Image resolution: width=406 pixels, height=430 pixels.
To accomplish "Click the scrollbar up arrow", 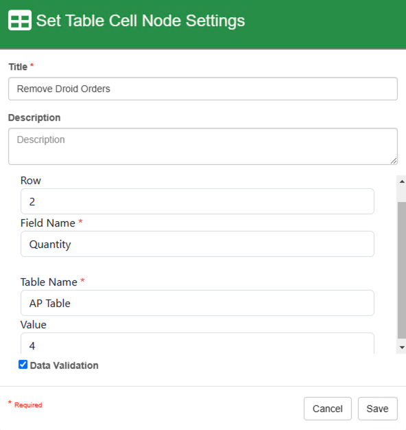I will coord(402,181).
